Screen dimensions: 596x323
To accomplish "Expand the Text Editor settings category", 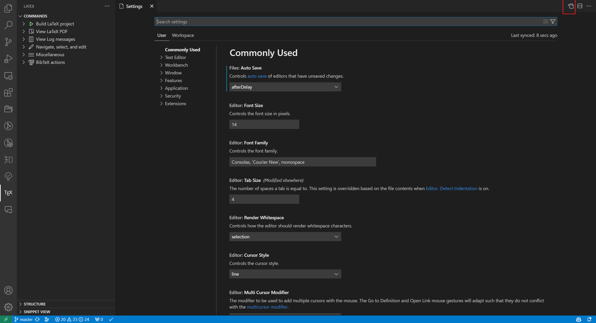I will (x=175, y=57).
